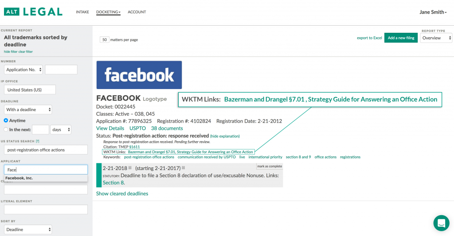Open the Intake menu item
The width and height of the screenshot is (454, 236).
point(82,12)
